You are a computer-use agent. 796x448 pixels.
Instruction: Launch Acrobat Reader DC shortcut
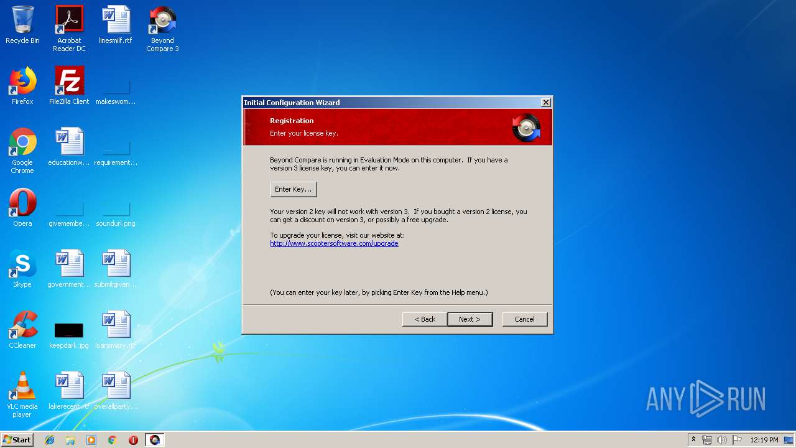tap(69, 28)
